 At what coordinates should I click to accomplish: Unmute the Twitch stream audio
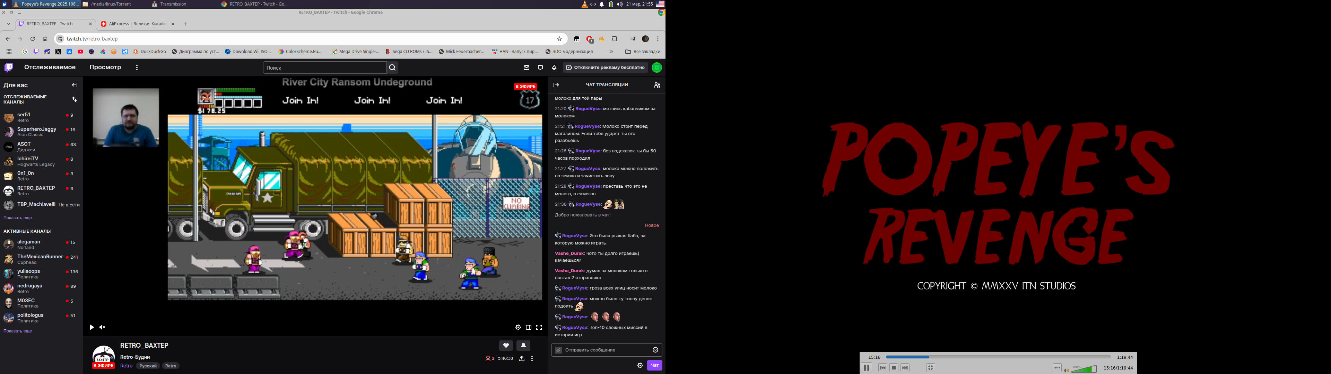pos(102,327)
